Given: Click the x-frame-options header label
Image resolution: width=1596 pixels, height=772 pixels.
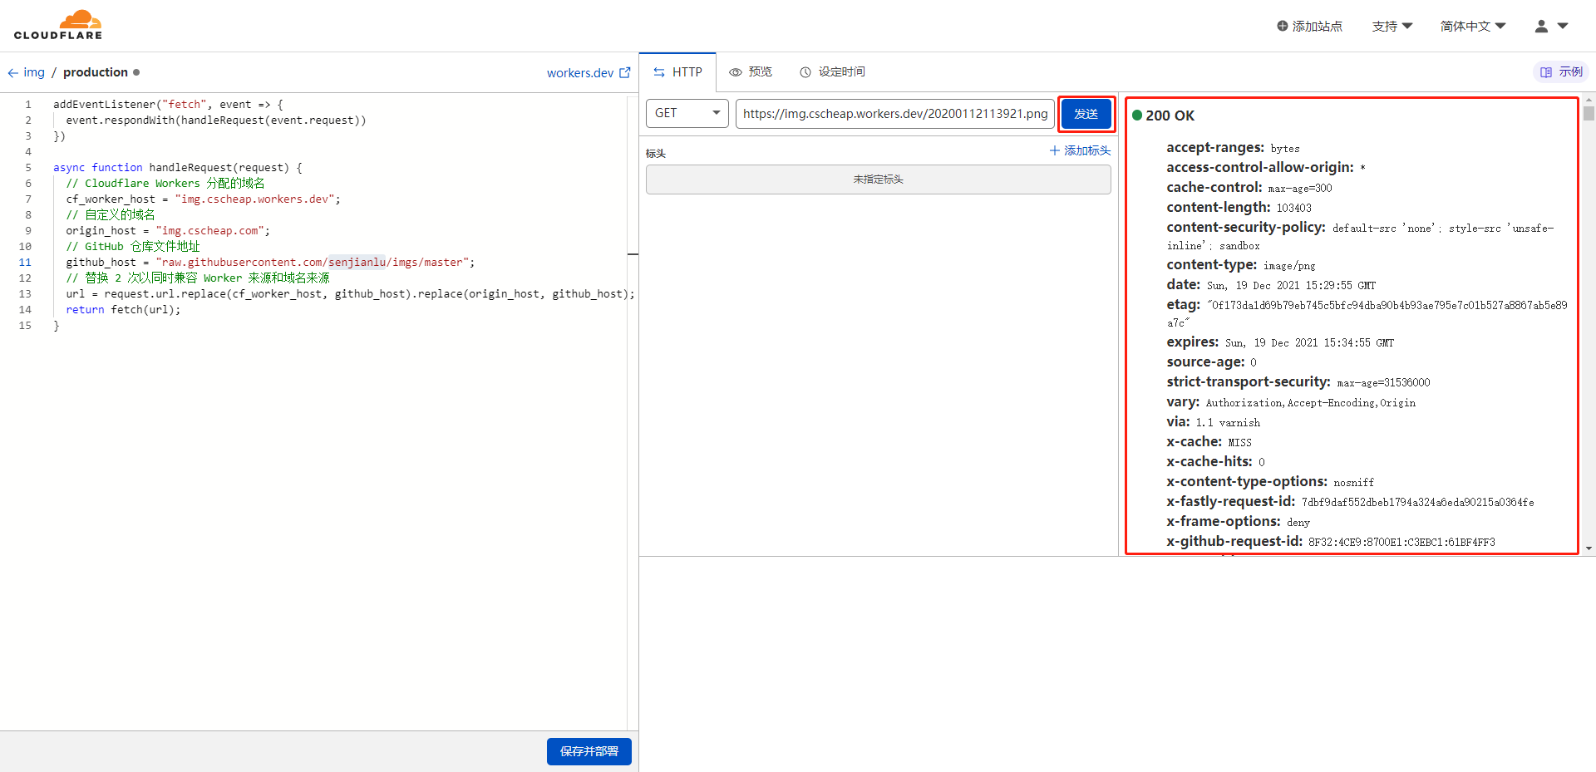Looking at the screenshot, I should [1224, 521].
